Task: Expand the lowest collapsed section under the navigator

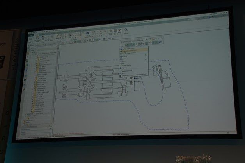Action: tap(36, 134)
